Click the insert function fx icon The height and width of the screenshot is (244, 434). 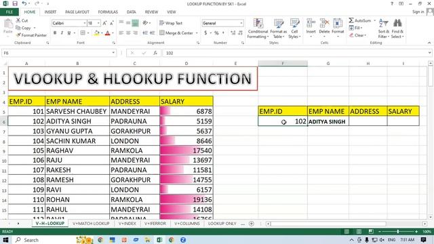pos(155,53)
